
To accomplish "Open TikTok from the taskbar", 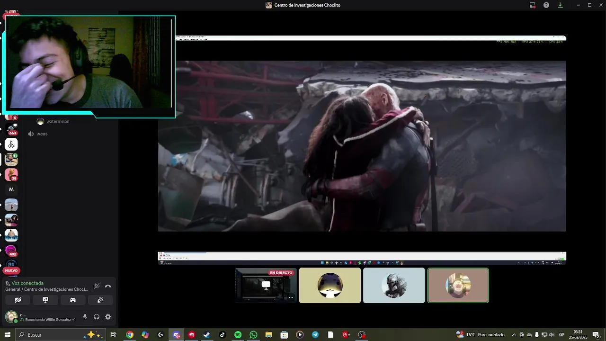I will click(223, 335).
